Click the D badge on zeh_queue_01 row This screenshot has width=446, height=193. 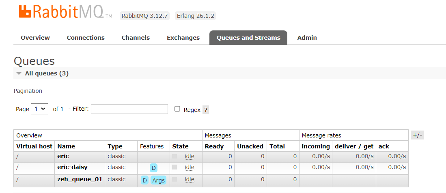pyautogui.click(x=144, y=180)
